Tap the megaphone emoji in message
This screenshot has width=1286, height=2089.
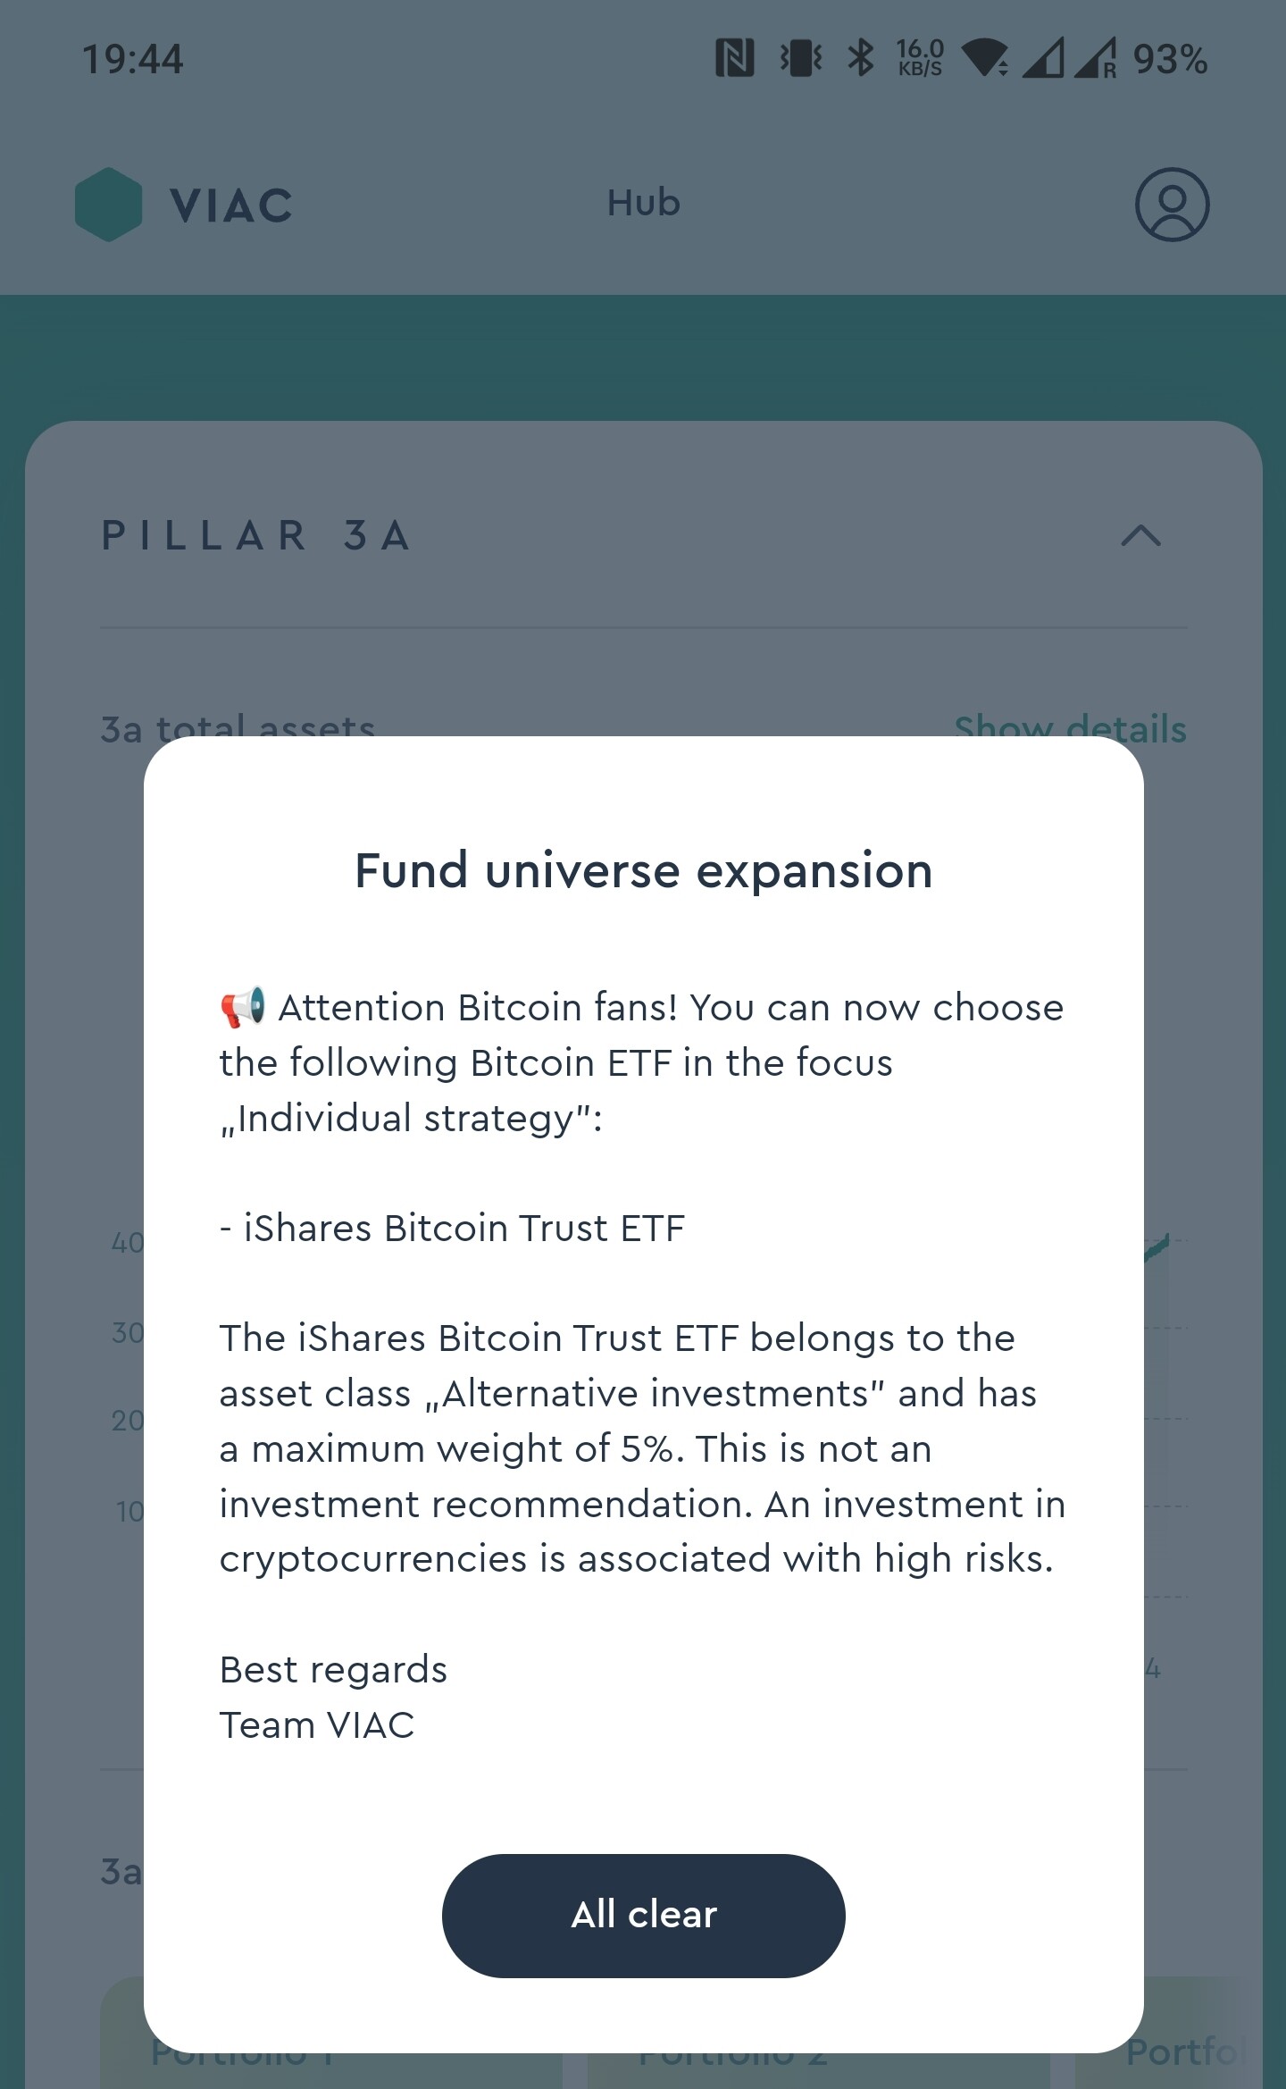243,1008
